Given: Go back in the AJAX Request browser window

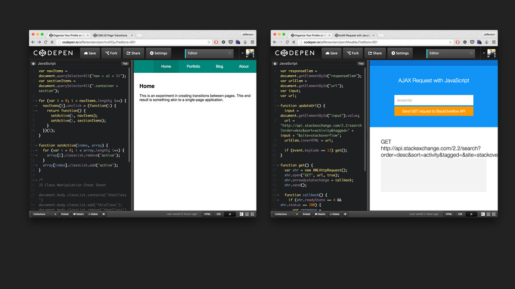Looking at the screenshot, I should pos(275,42).
